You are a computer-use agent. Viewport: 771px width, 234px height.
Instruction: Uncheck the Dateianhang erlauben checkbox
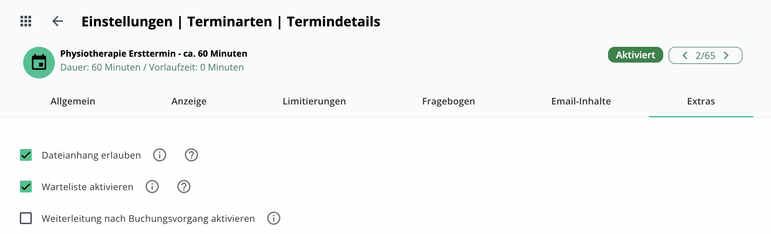pyautogui.click(x=26, y=155)
